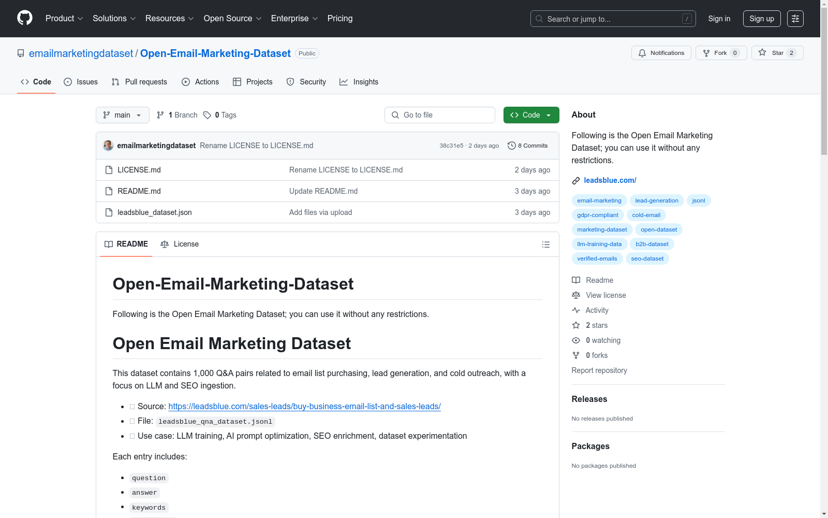Select the License tab
This screenshot has height=518, width=828.
tap(180, 244)
